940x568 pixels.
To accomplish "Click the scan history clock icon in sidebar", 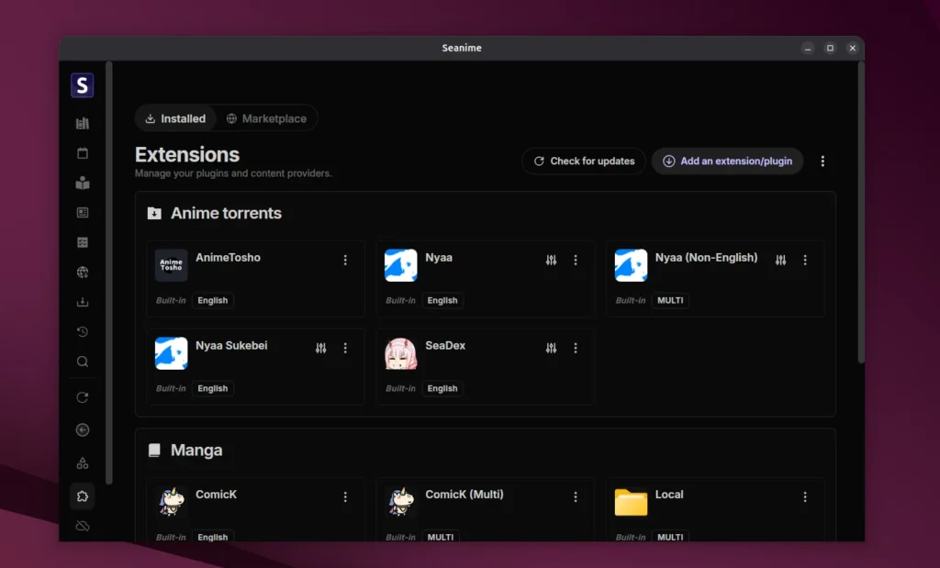I will 83,332.
